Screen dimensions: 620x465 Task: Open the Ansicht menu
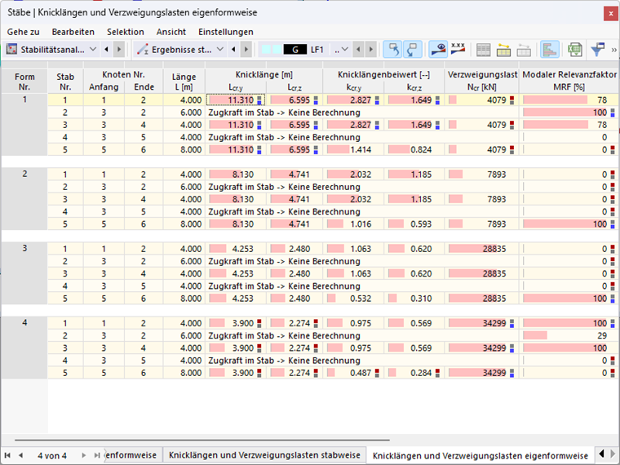coord(171,32)
